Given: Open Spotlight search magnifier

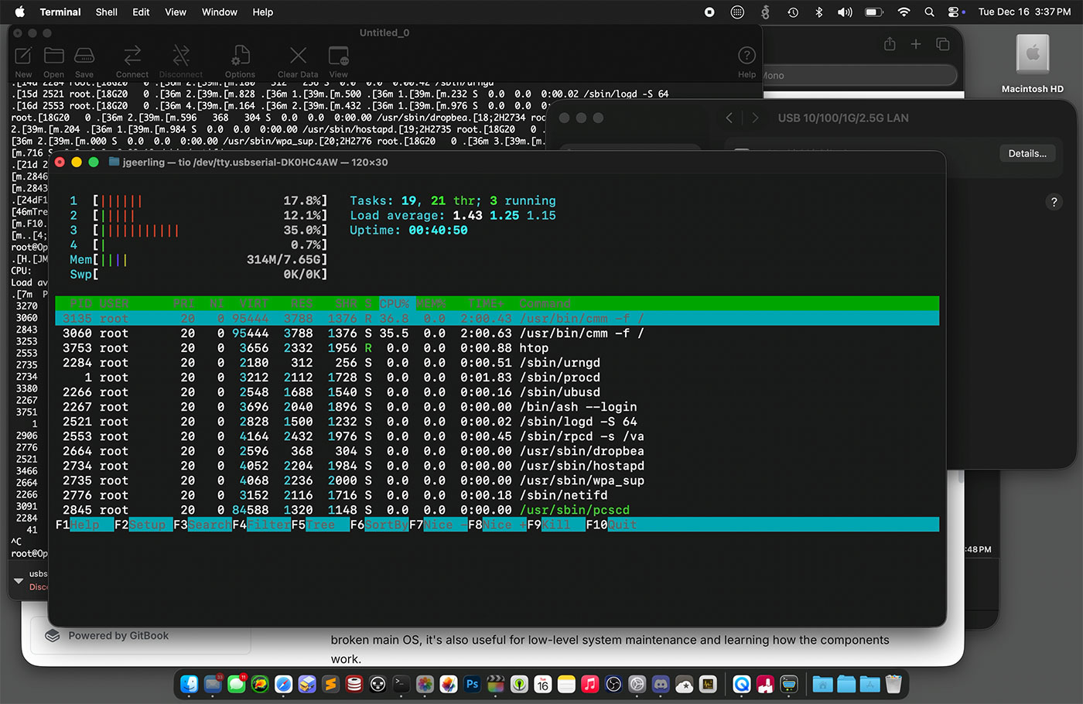Looking at the screenshot, I should (x=929, y=12).
